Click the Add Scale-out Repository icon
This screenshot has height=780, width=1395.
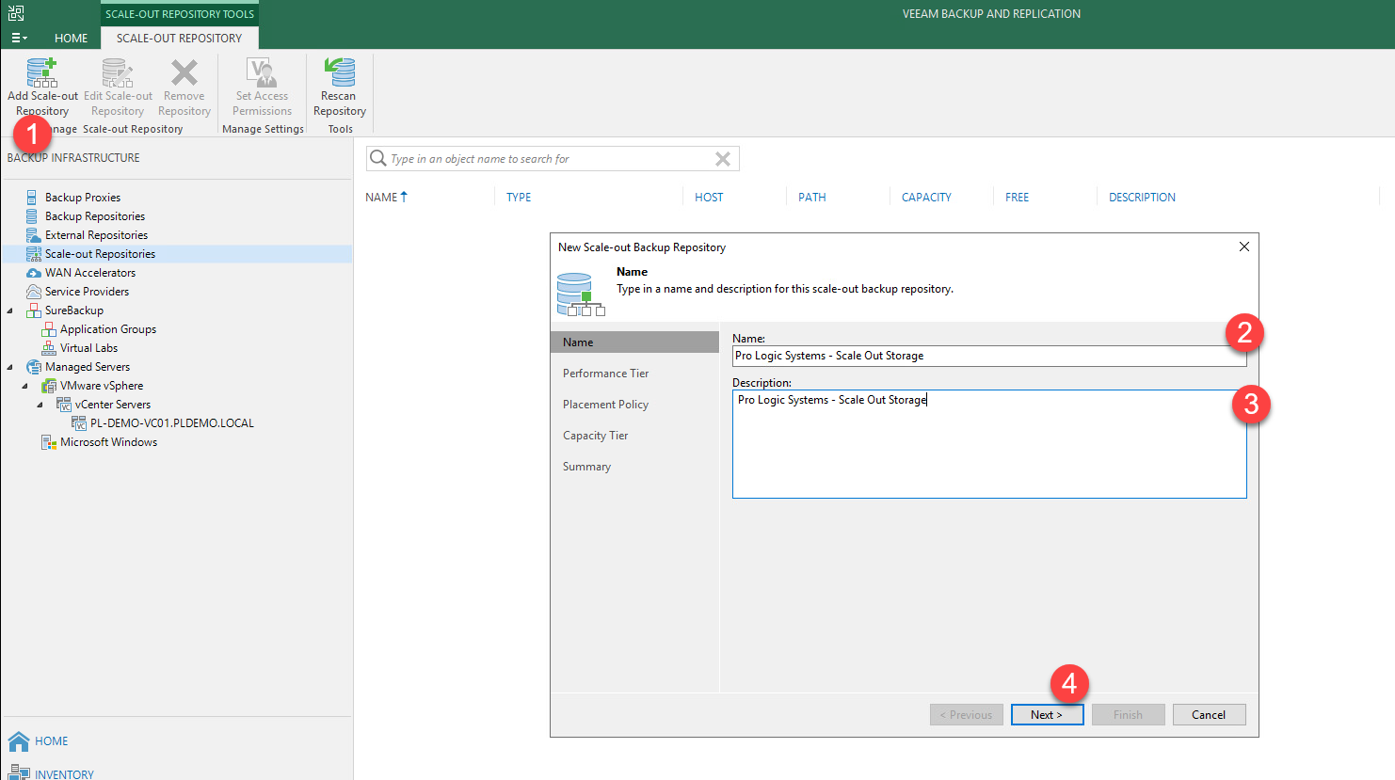(42, 72)
